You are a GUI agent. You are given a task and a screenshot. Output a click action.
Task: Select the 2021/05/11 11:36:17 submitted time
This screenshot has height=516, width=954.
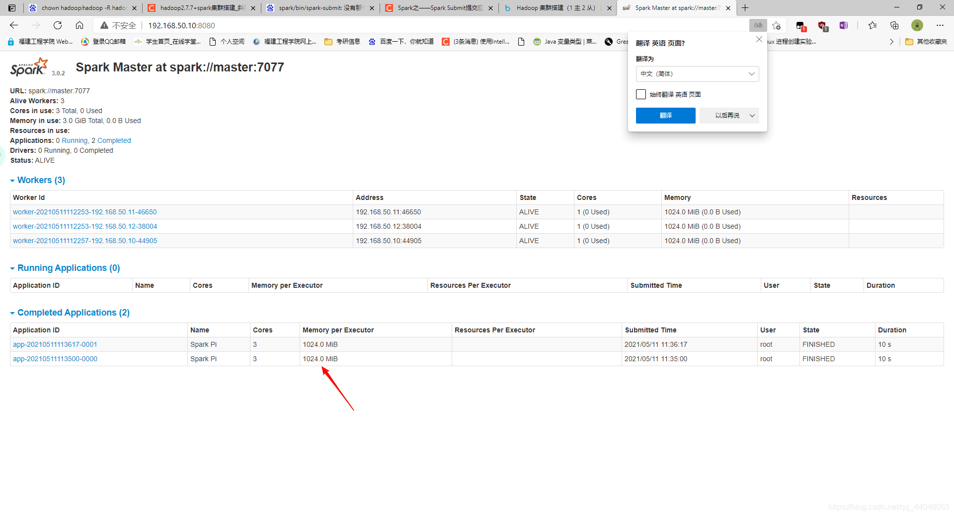[656, 344]
